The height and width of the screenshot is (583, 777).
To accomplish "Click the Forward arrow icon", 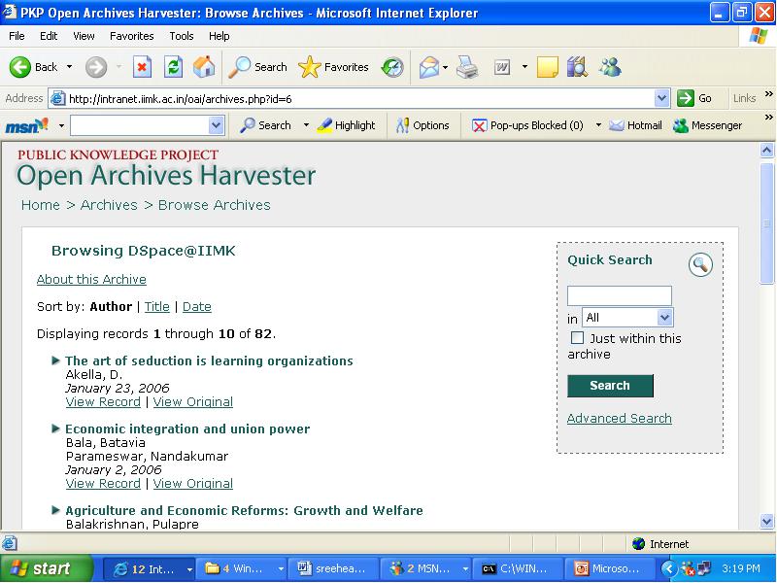I will [95, 67].
